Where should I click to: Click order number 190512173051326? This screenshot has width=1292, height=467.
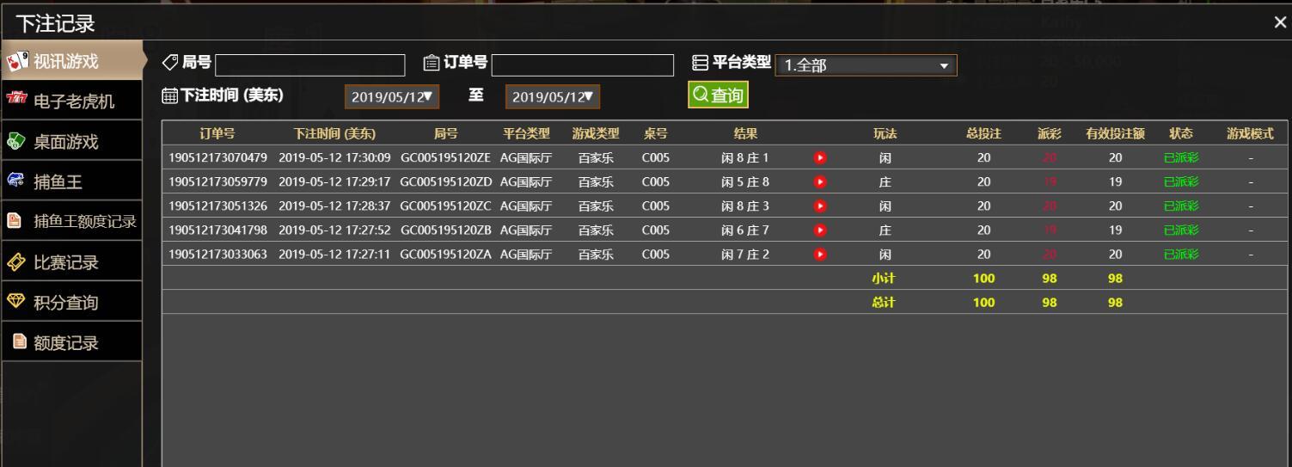tap(218, 206)
